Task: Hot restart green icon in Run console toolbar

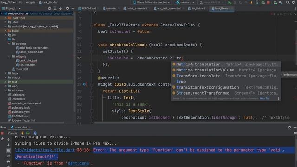Action: [28, 133]
